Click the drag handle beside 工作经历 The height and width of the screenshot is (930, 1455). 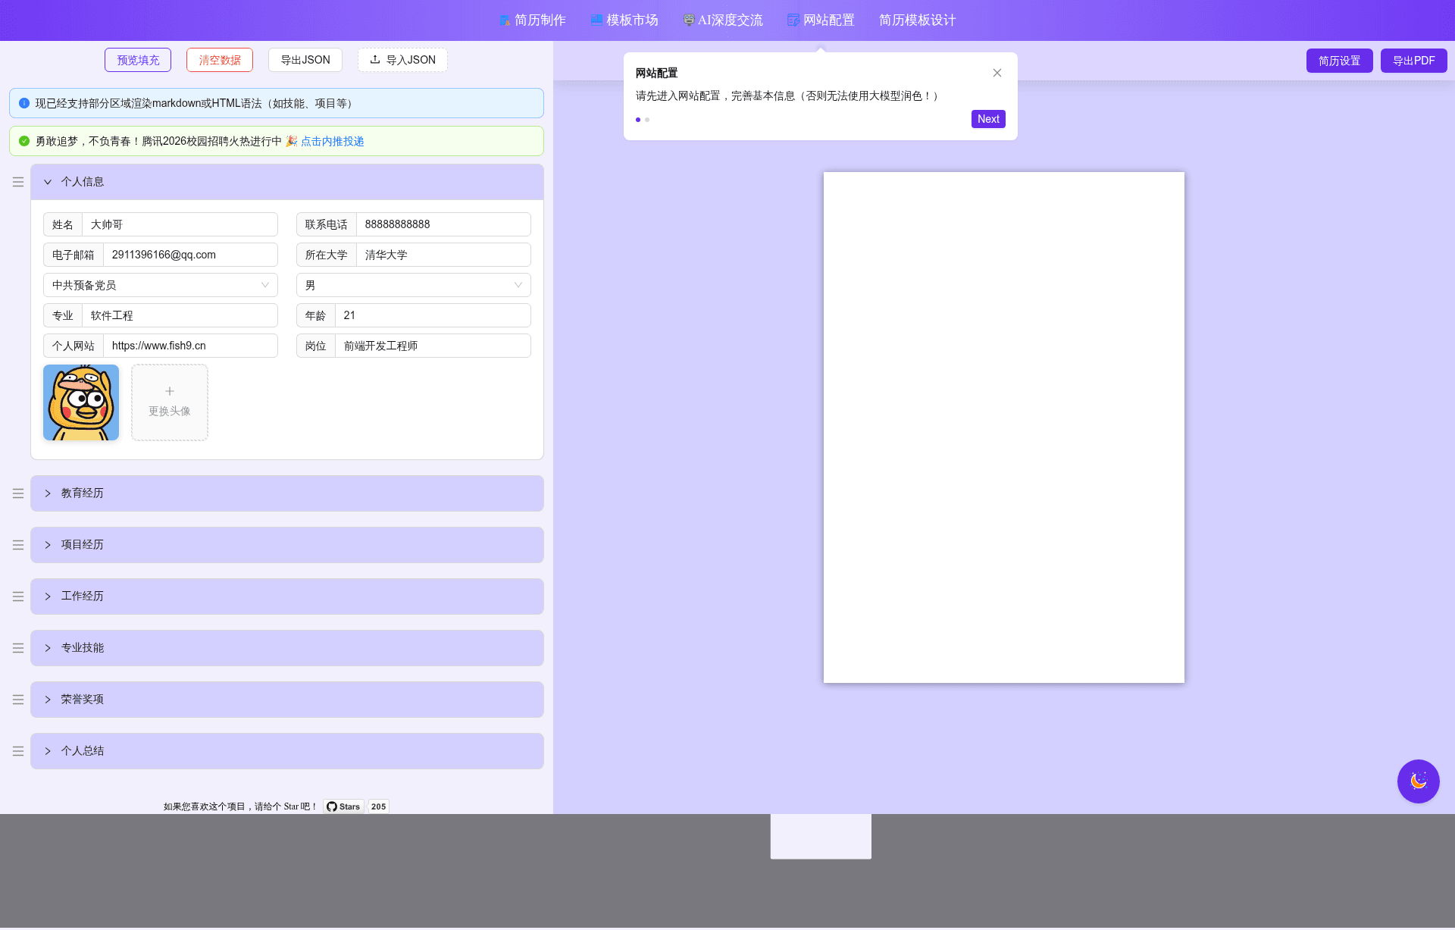pos(18,597)
